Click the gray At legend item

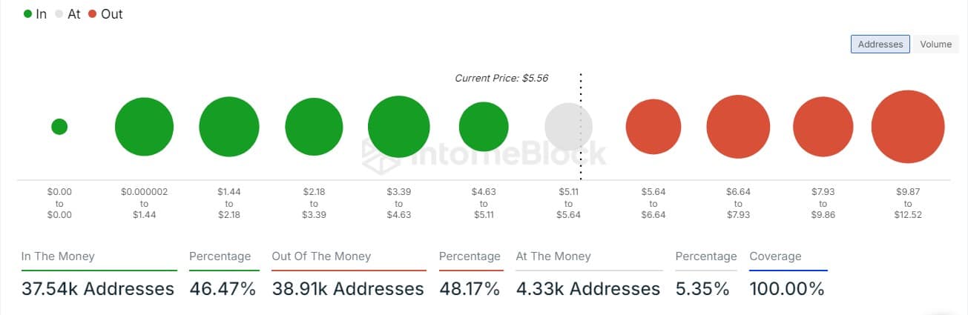tap(68, 14)
